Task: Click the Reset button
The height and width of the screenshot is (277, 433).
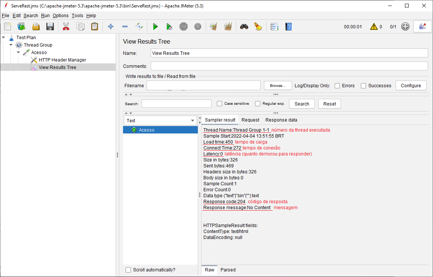Action: [x=329, y=104]
